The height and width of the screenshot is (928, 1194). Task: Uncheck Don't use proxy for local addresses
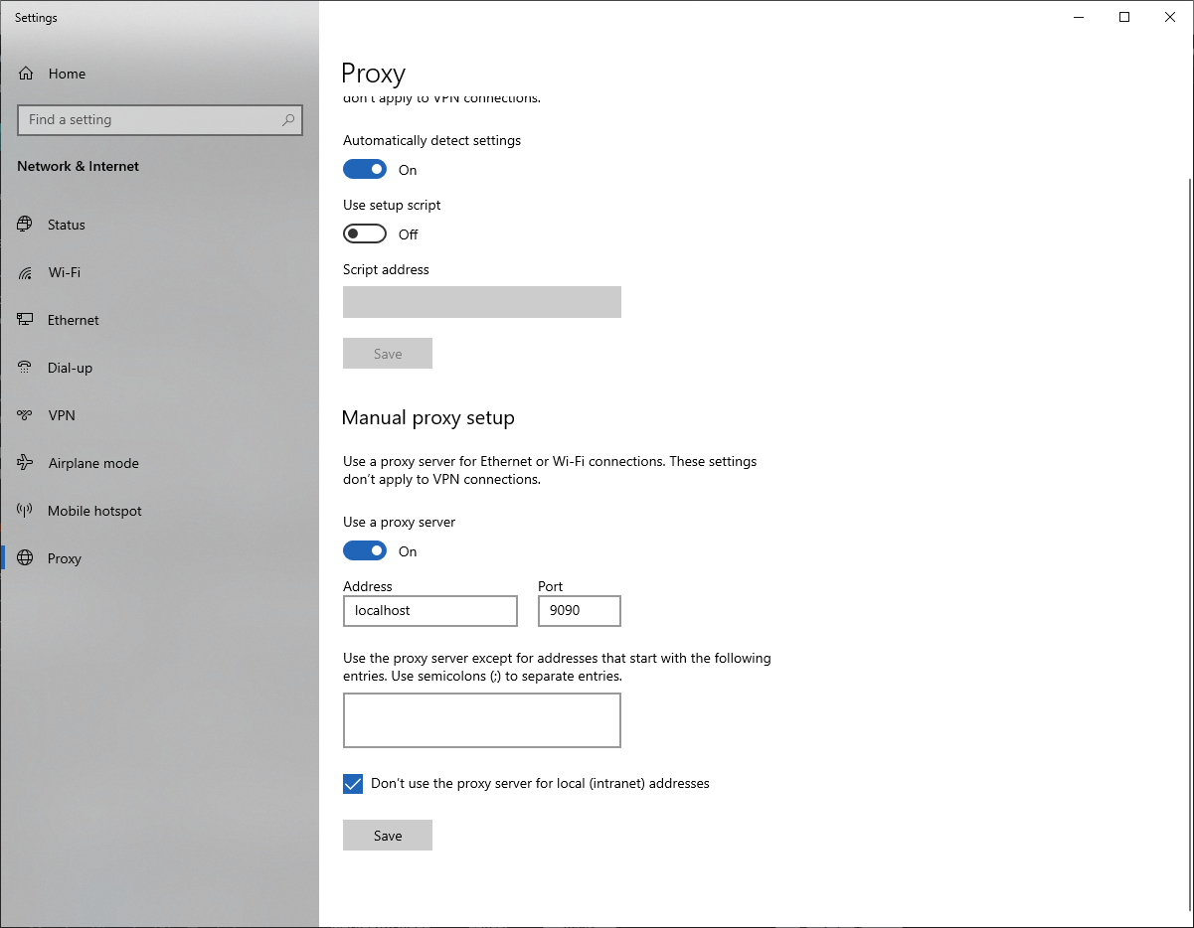pyautogui.click(x=353, y=784)
